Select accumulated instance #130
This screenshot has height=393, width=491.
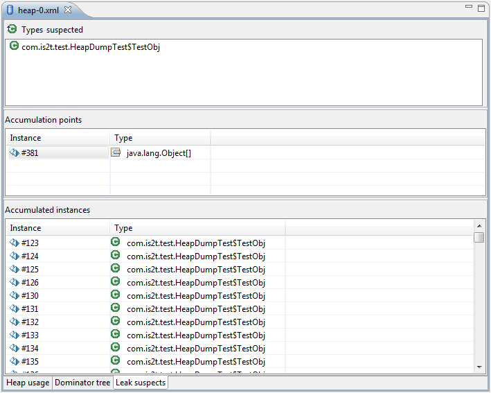click(30, 296)
